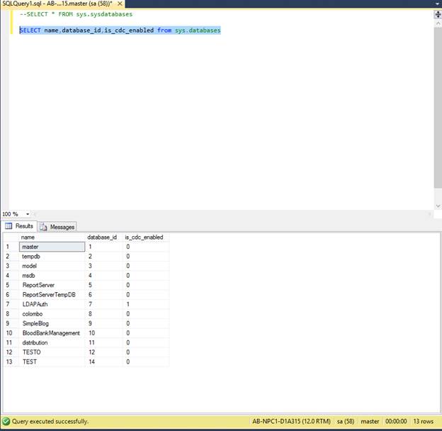442x431 pixels.
Task: Click server name AB-NPC1-D1A315 in status bar
Action: [x=291, y=421]
